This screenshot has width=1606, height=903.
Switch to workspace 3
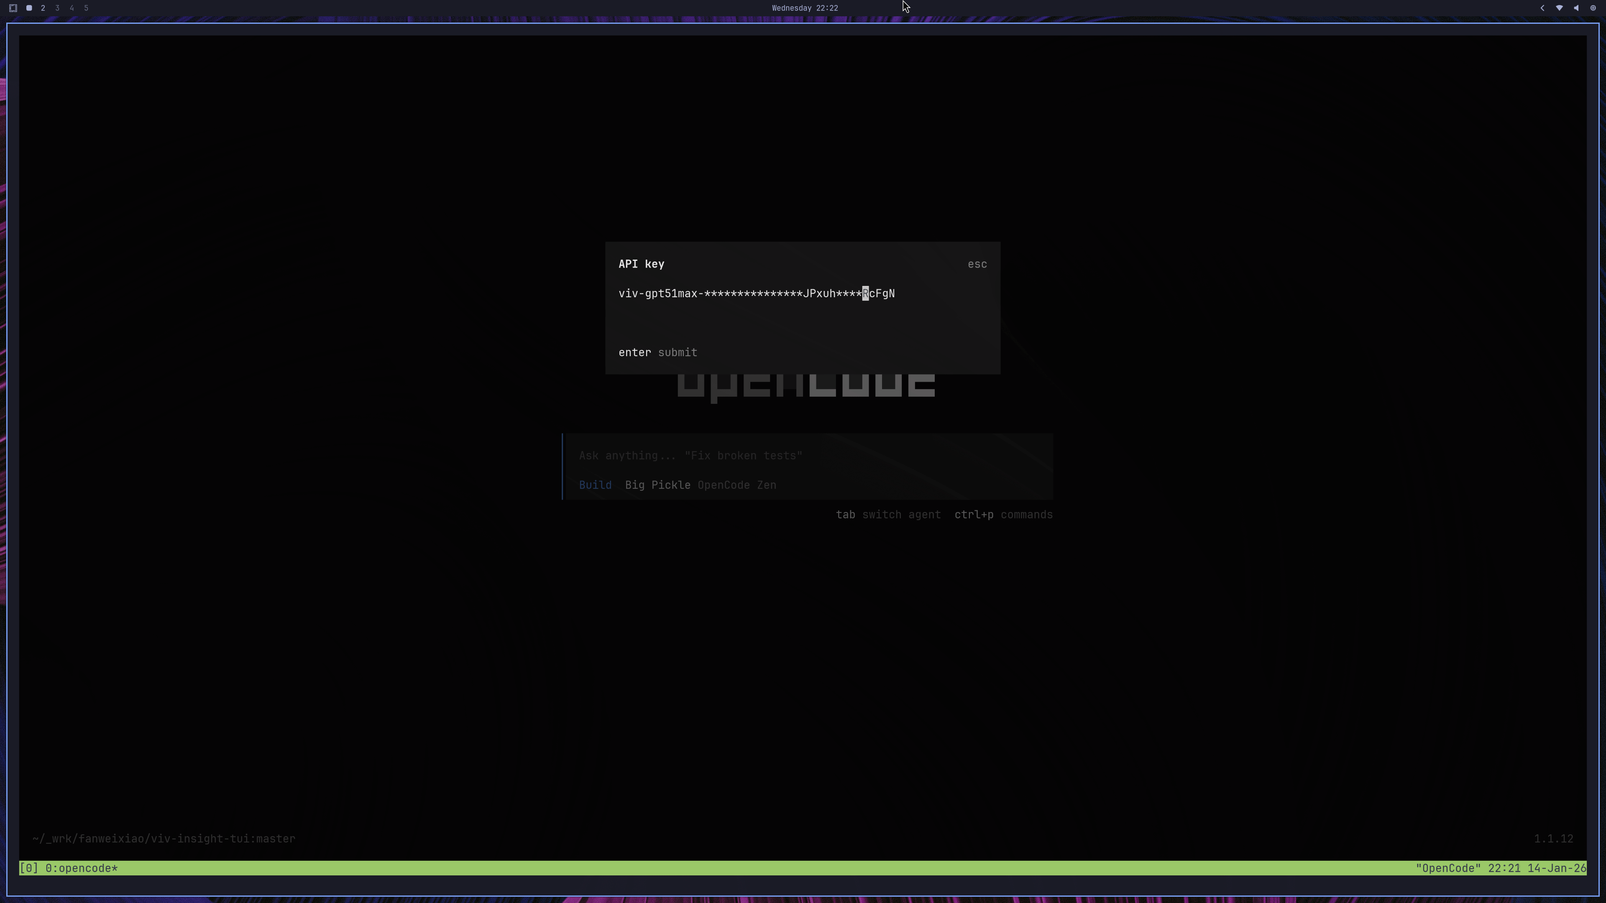[x=57, y=8]
